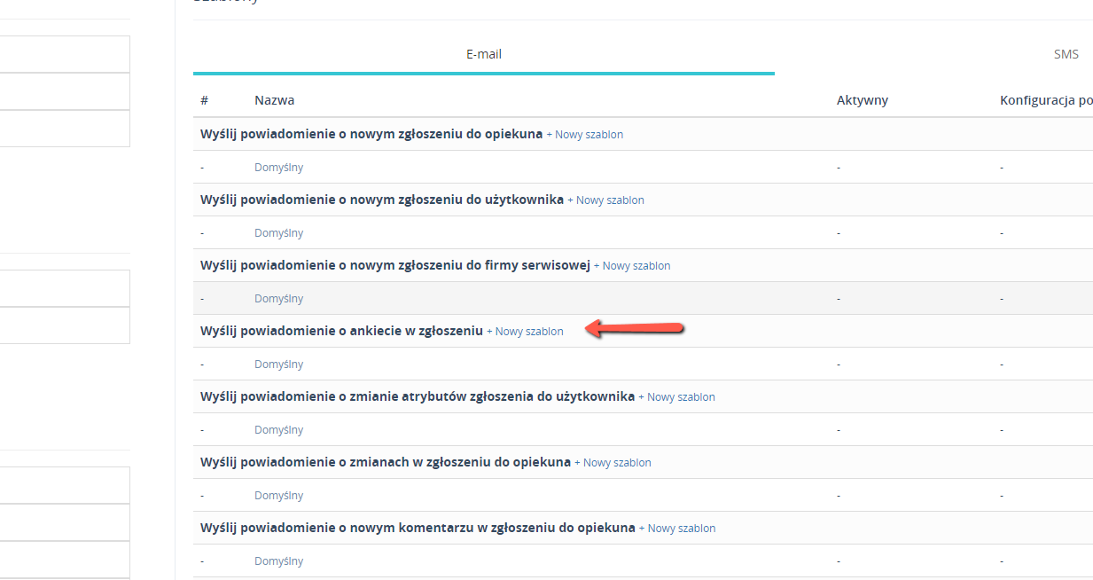Screen dimensions: 1093x580
Task: Select heading 'Wyślij powiadomienie o nowym zgłoszeniu do użytkownika'
Action: point(382,200)
